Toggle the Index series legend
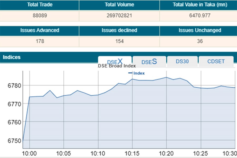 tap(137, 73)
